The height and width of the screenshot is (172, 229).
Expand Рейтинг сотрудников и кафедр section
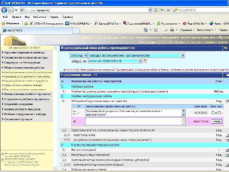27,114
